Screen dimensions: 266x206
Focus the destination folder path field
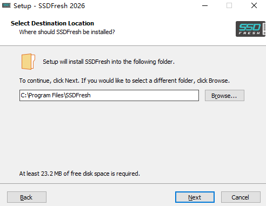(x=109, y=95)
